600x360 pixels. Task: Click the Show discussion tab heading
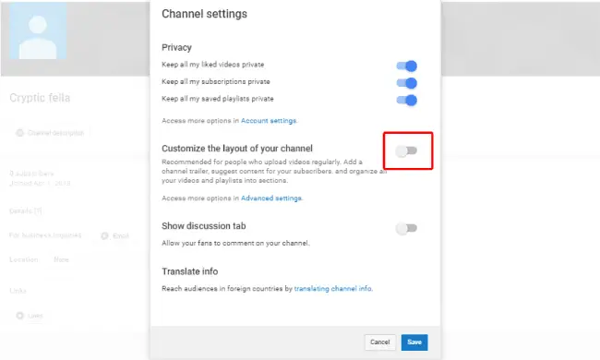pyautogui.click(x=204, y=226)
